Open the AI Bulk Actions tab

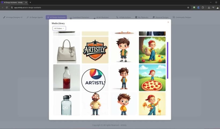point(123,17)
